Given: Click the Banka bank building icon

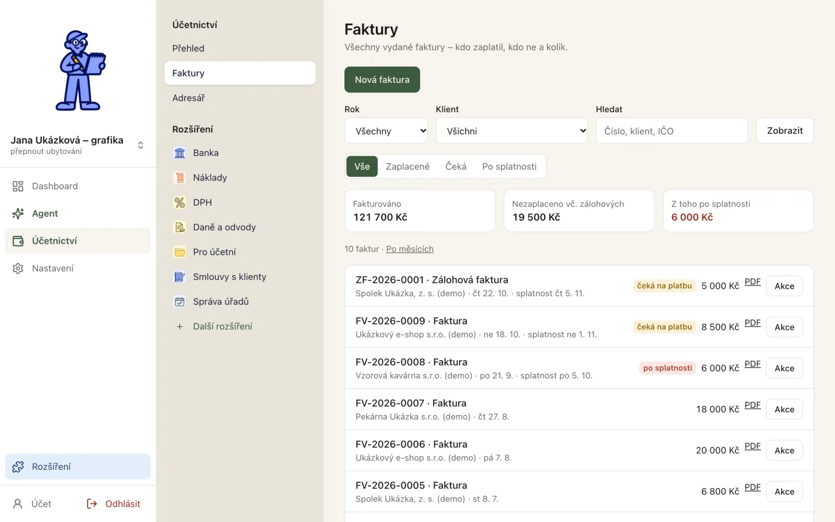Looking at the screenshot, I should (180, 153).
